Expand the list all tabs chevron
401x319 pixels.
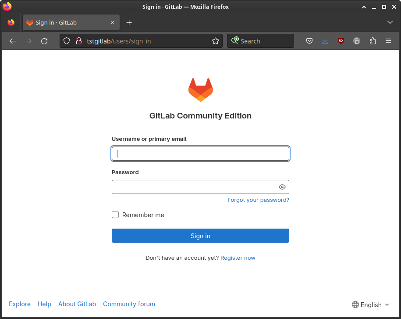tap(390, 22)
